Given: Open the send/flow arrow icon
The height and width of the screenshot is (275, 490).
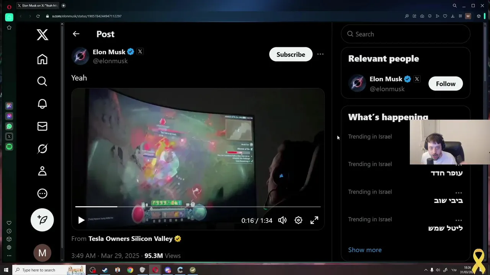Looking at the screenshot, I should pyautogui.click(x=437, y=16).
